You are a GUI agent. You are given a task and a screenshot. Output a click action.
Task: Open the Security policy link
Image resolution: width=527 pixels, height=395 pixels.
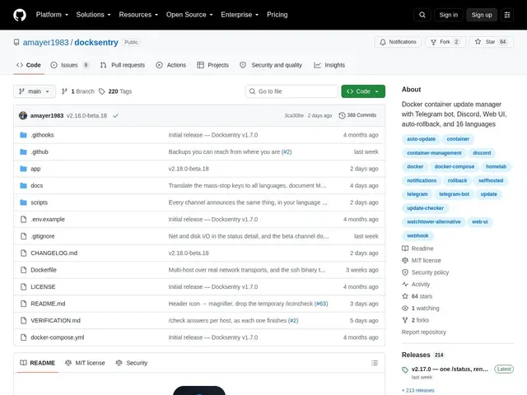click(x=426, y=272)
